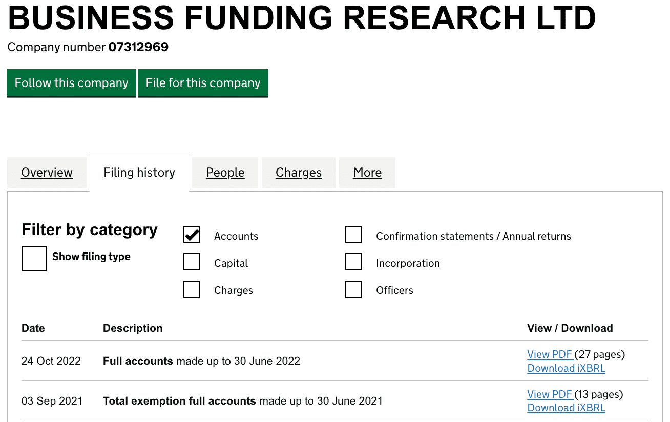670x422 pixels.
Task: Check the Officers filter checkbox
Action: tap(354, 289)
